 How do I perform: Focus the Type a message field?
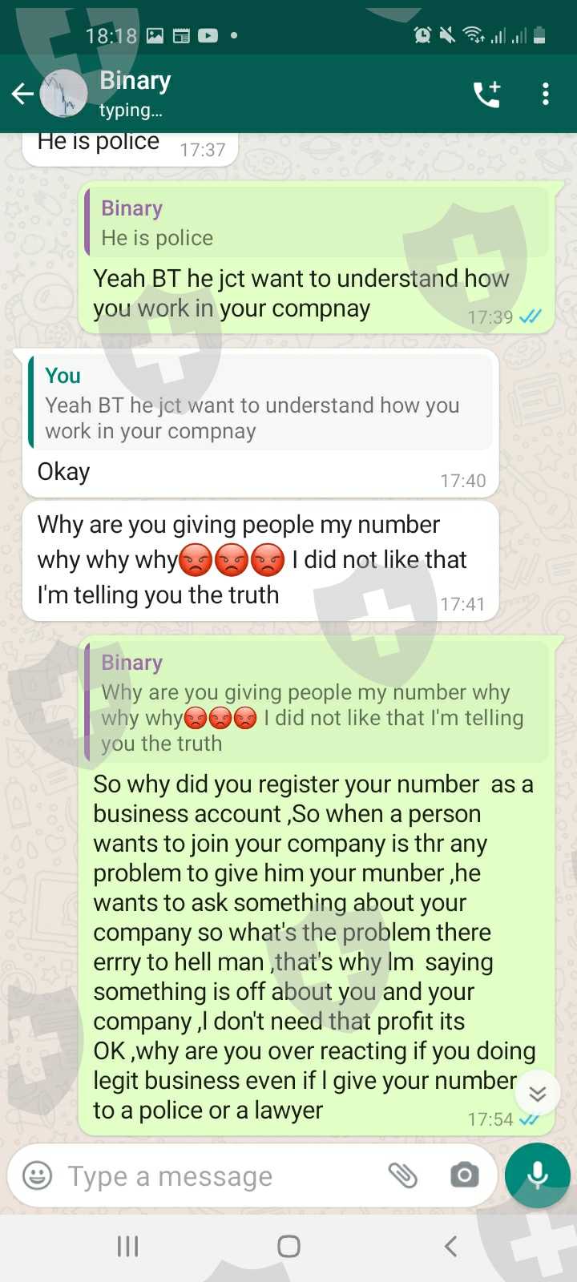216,1176
